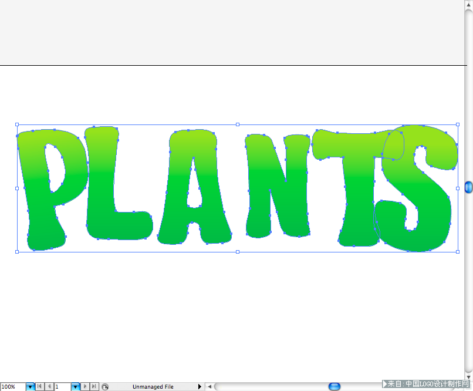
Task: Go to the next artboard
Action: coord(85,386)
